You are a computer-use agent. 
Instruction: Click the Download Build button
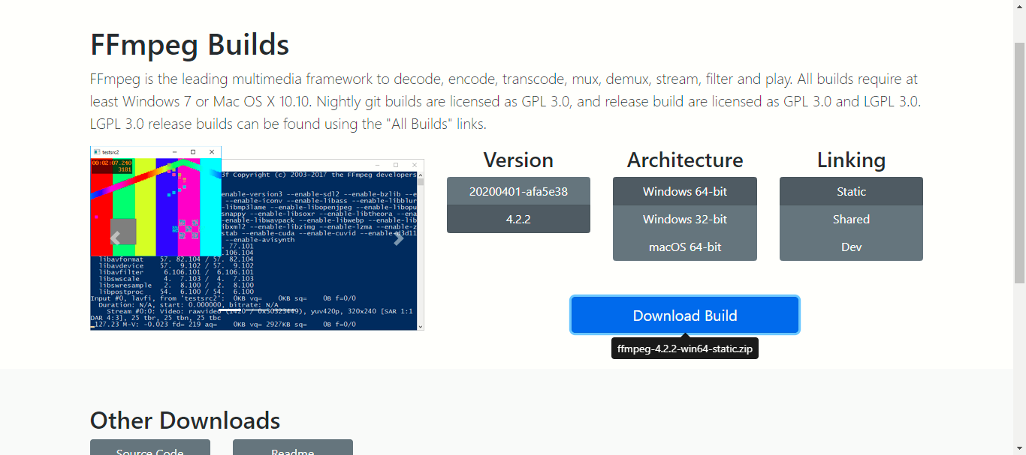tap(685, 315)
